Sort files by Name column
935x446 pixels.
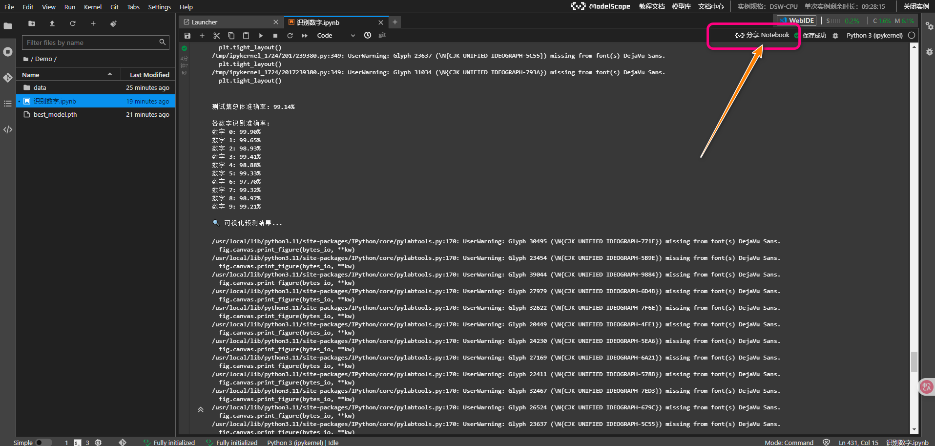[67, 75]
